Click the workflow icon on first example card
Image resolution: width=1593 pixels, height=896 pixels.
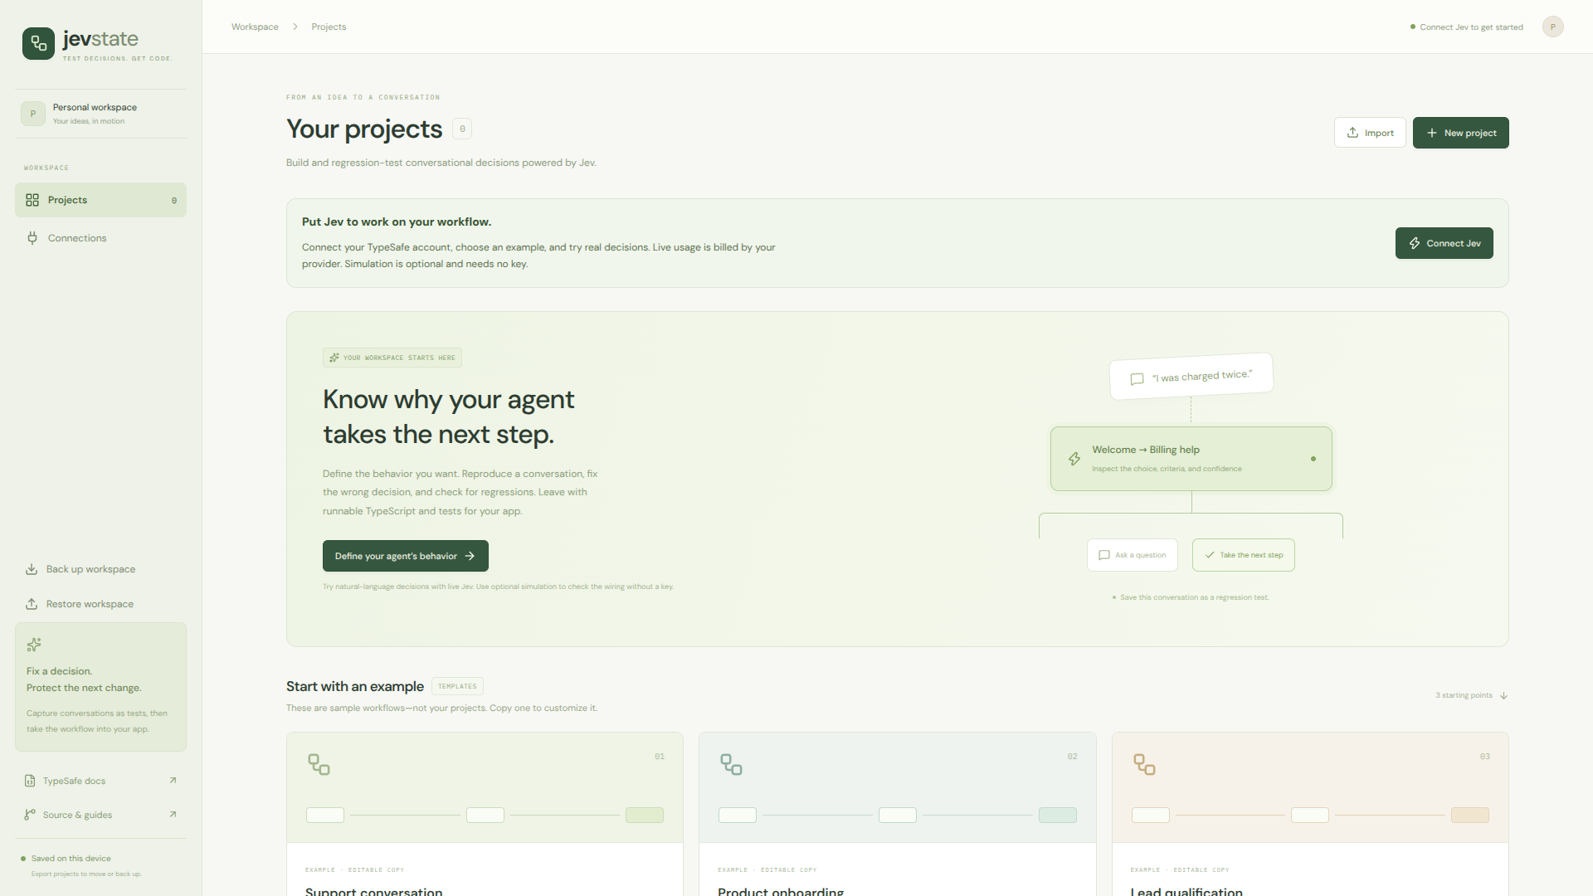(x=319, y=764)
